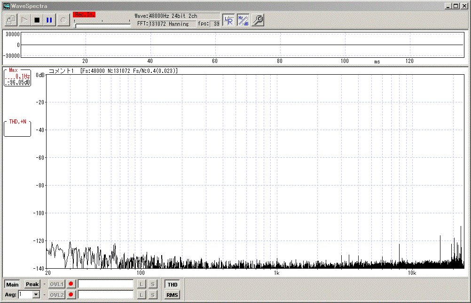The image size is (471, 303).
Task: Click the L load button on OVL2 row
Action: pos(141,295)
